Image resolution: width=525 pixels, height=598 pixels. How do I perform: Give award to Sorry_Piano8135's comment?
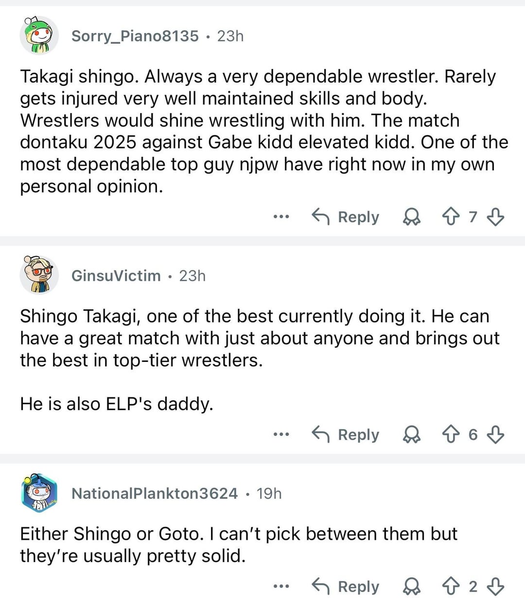[412, 217]
